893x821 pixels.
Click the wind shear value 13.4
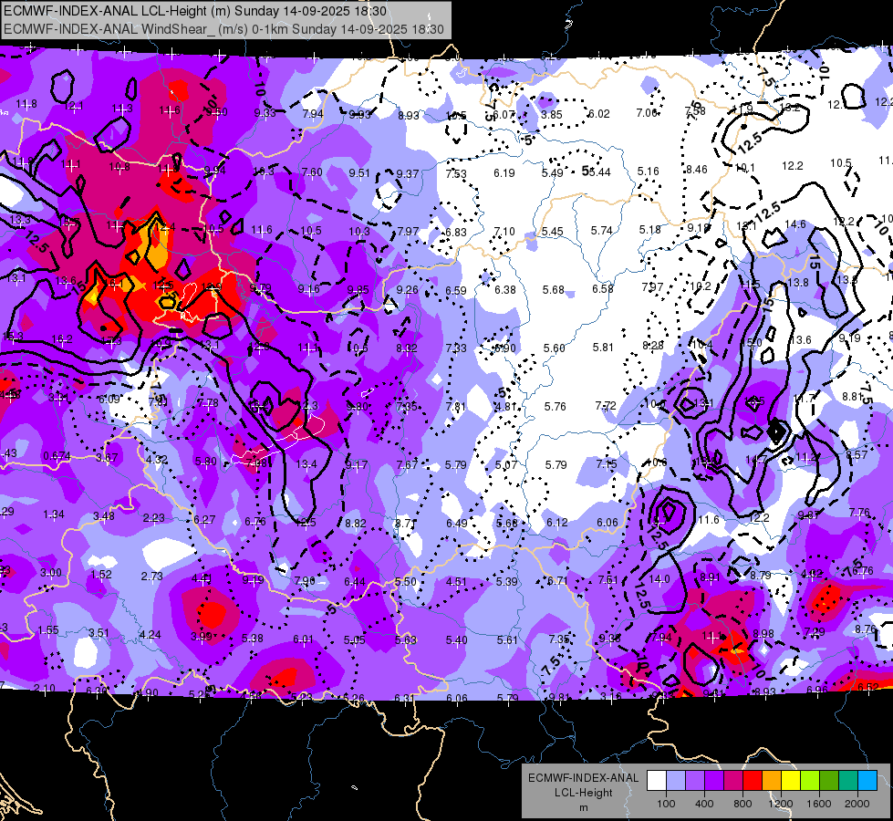[x=306, y=464]
